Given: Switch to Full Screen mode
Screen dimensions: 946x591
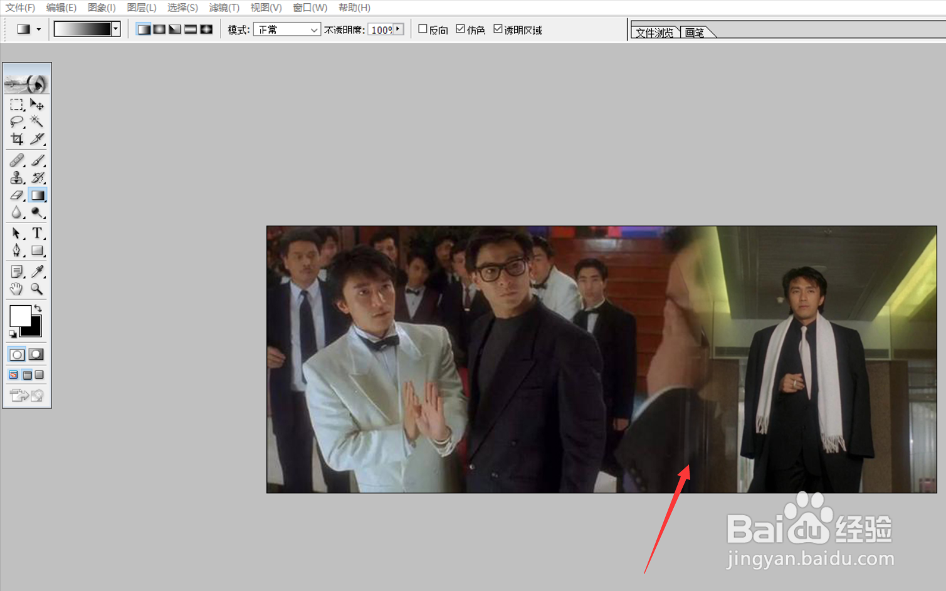Looking at the screenshot, I should point(39,375).
